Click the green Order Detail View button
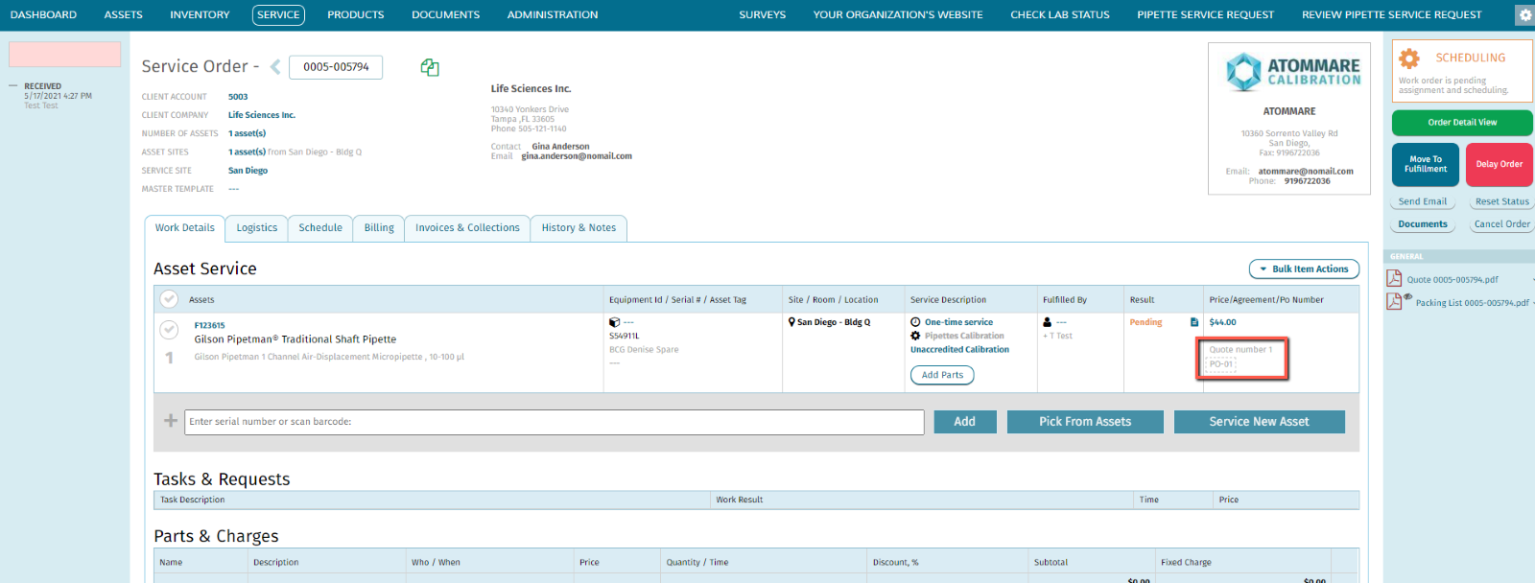 (1462, 122)
